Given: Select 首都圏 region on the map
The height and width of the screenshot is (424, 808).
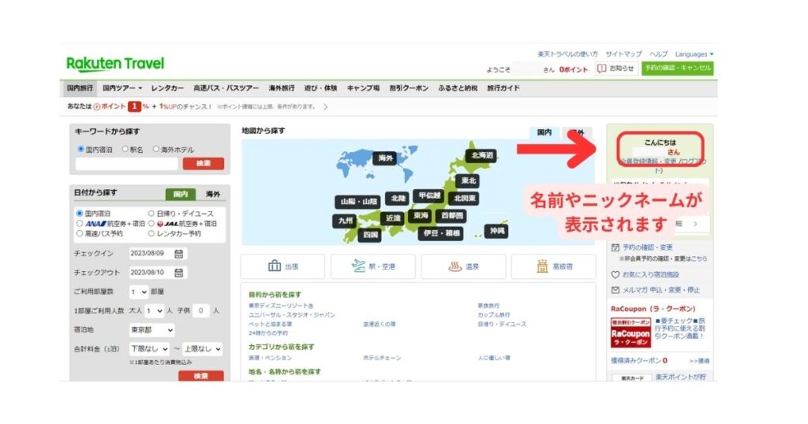Looking at the screenshot, I should pos(451,216).
